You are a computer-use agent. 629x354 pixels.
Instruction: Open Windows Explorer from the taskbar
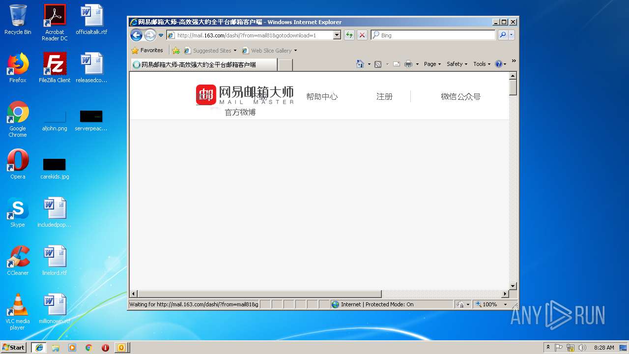click(56, 347)
